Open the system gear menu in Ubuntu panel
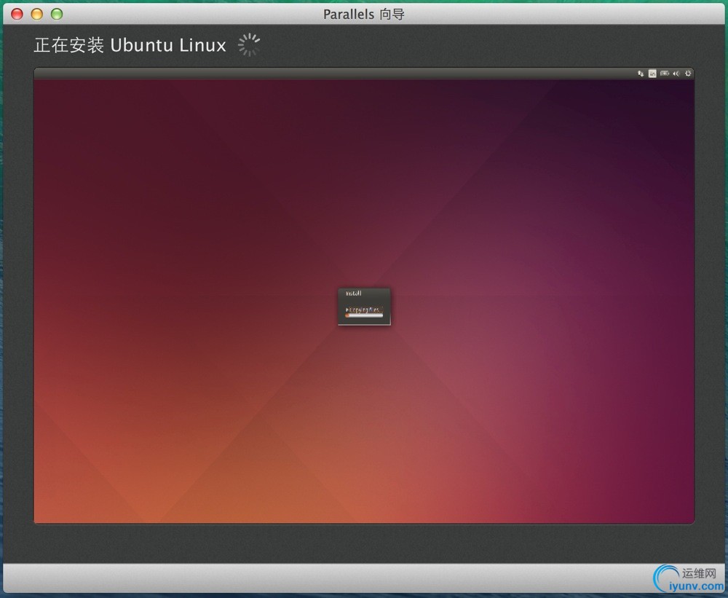 (x=688, y=74)
